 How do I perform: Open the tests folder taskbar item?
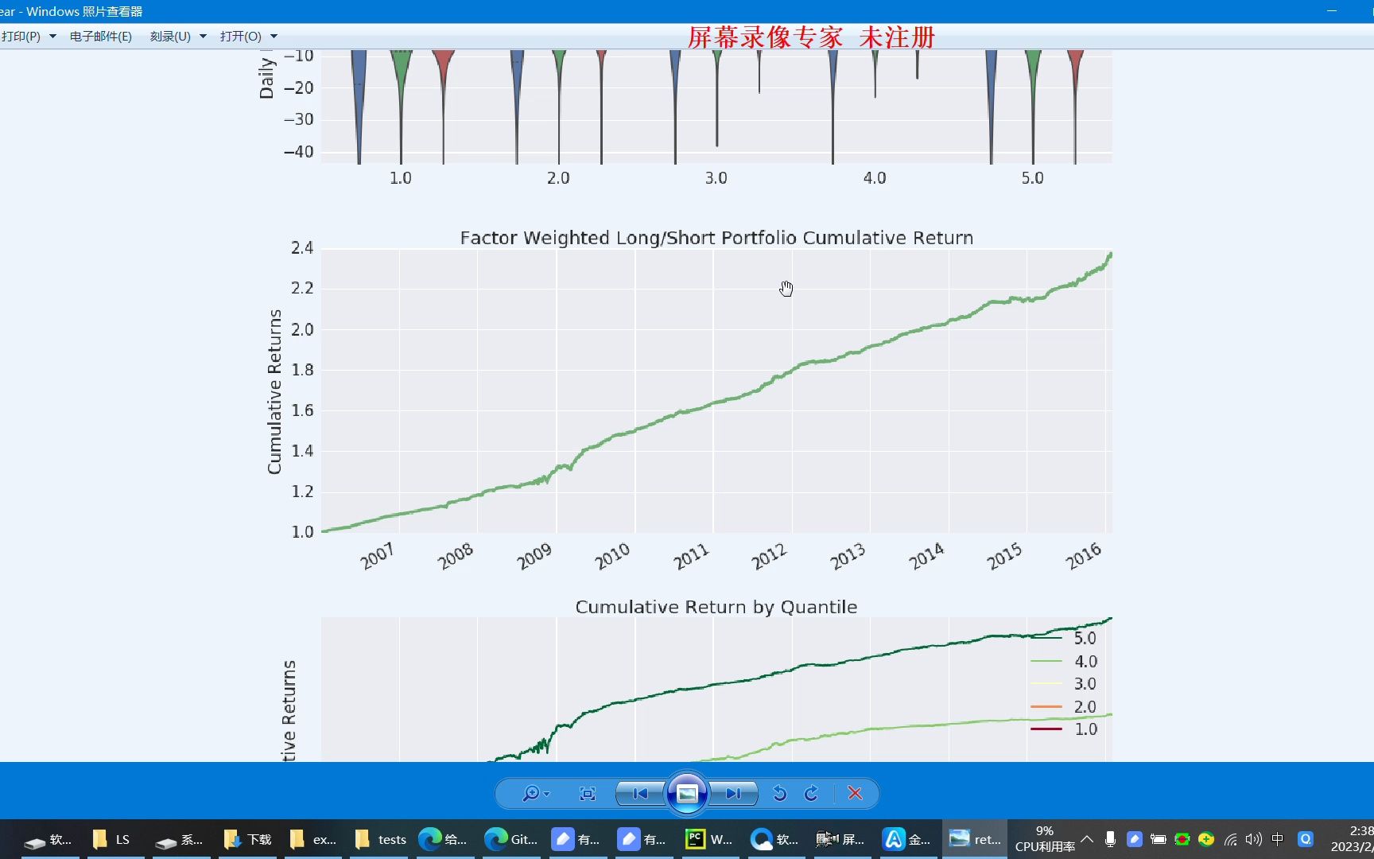click(380, 839)
